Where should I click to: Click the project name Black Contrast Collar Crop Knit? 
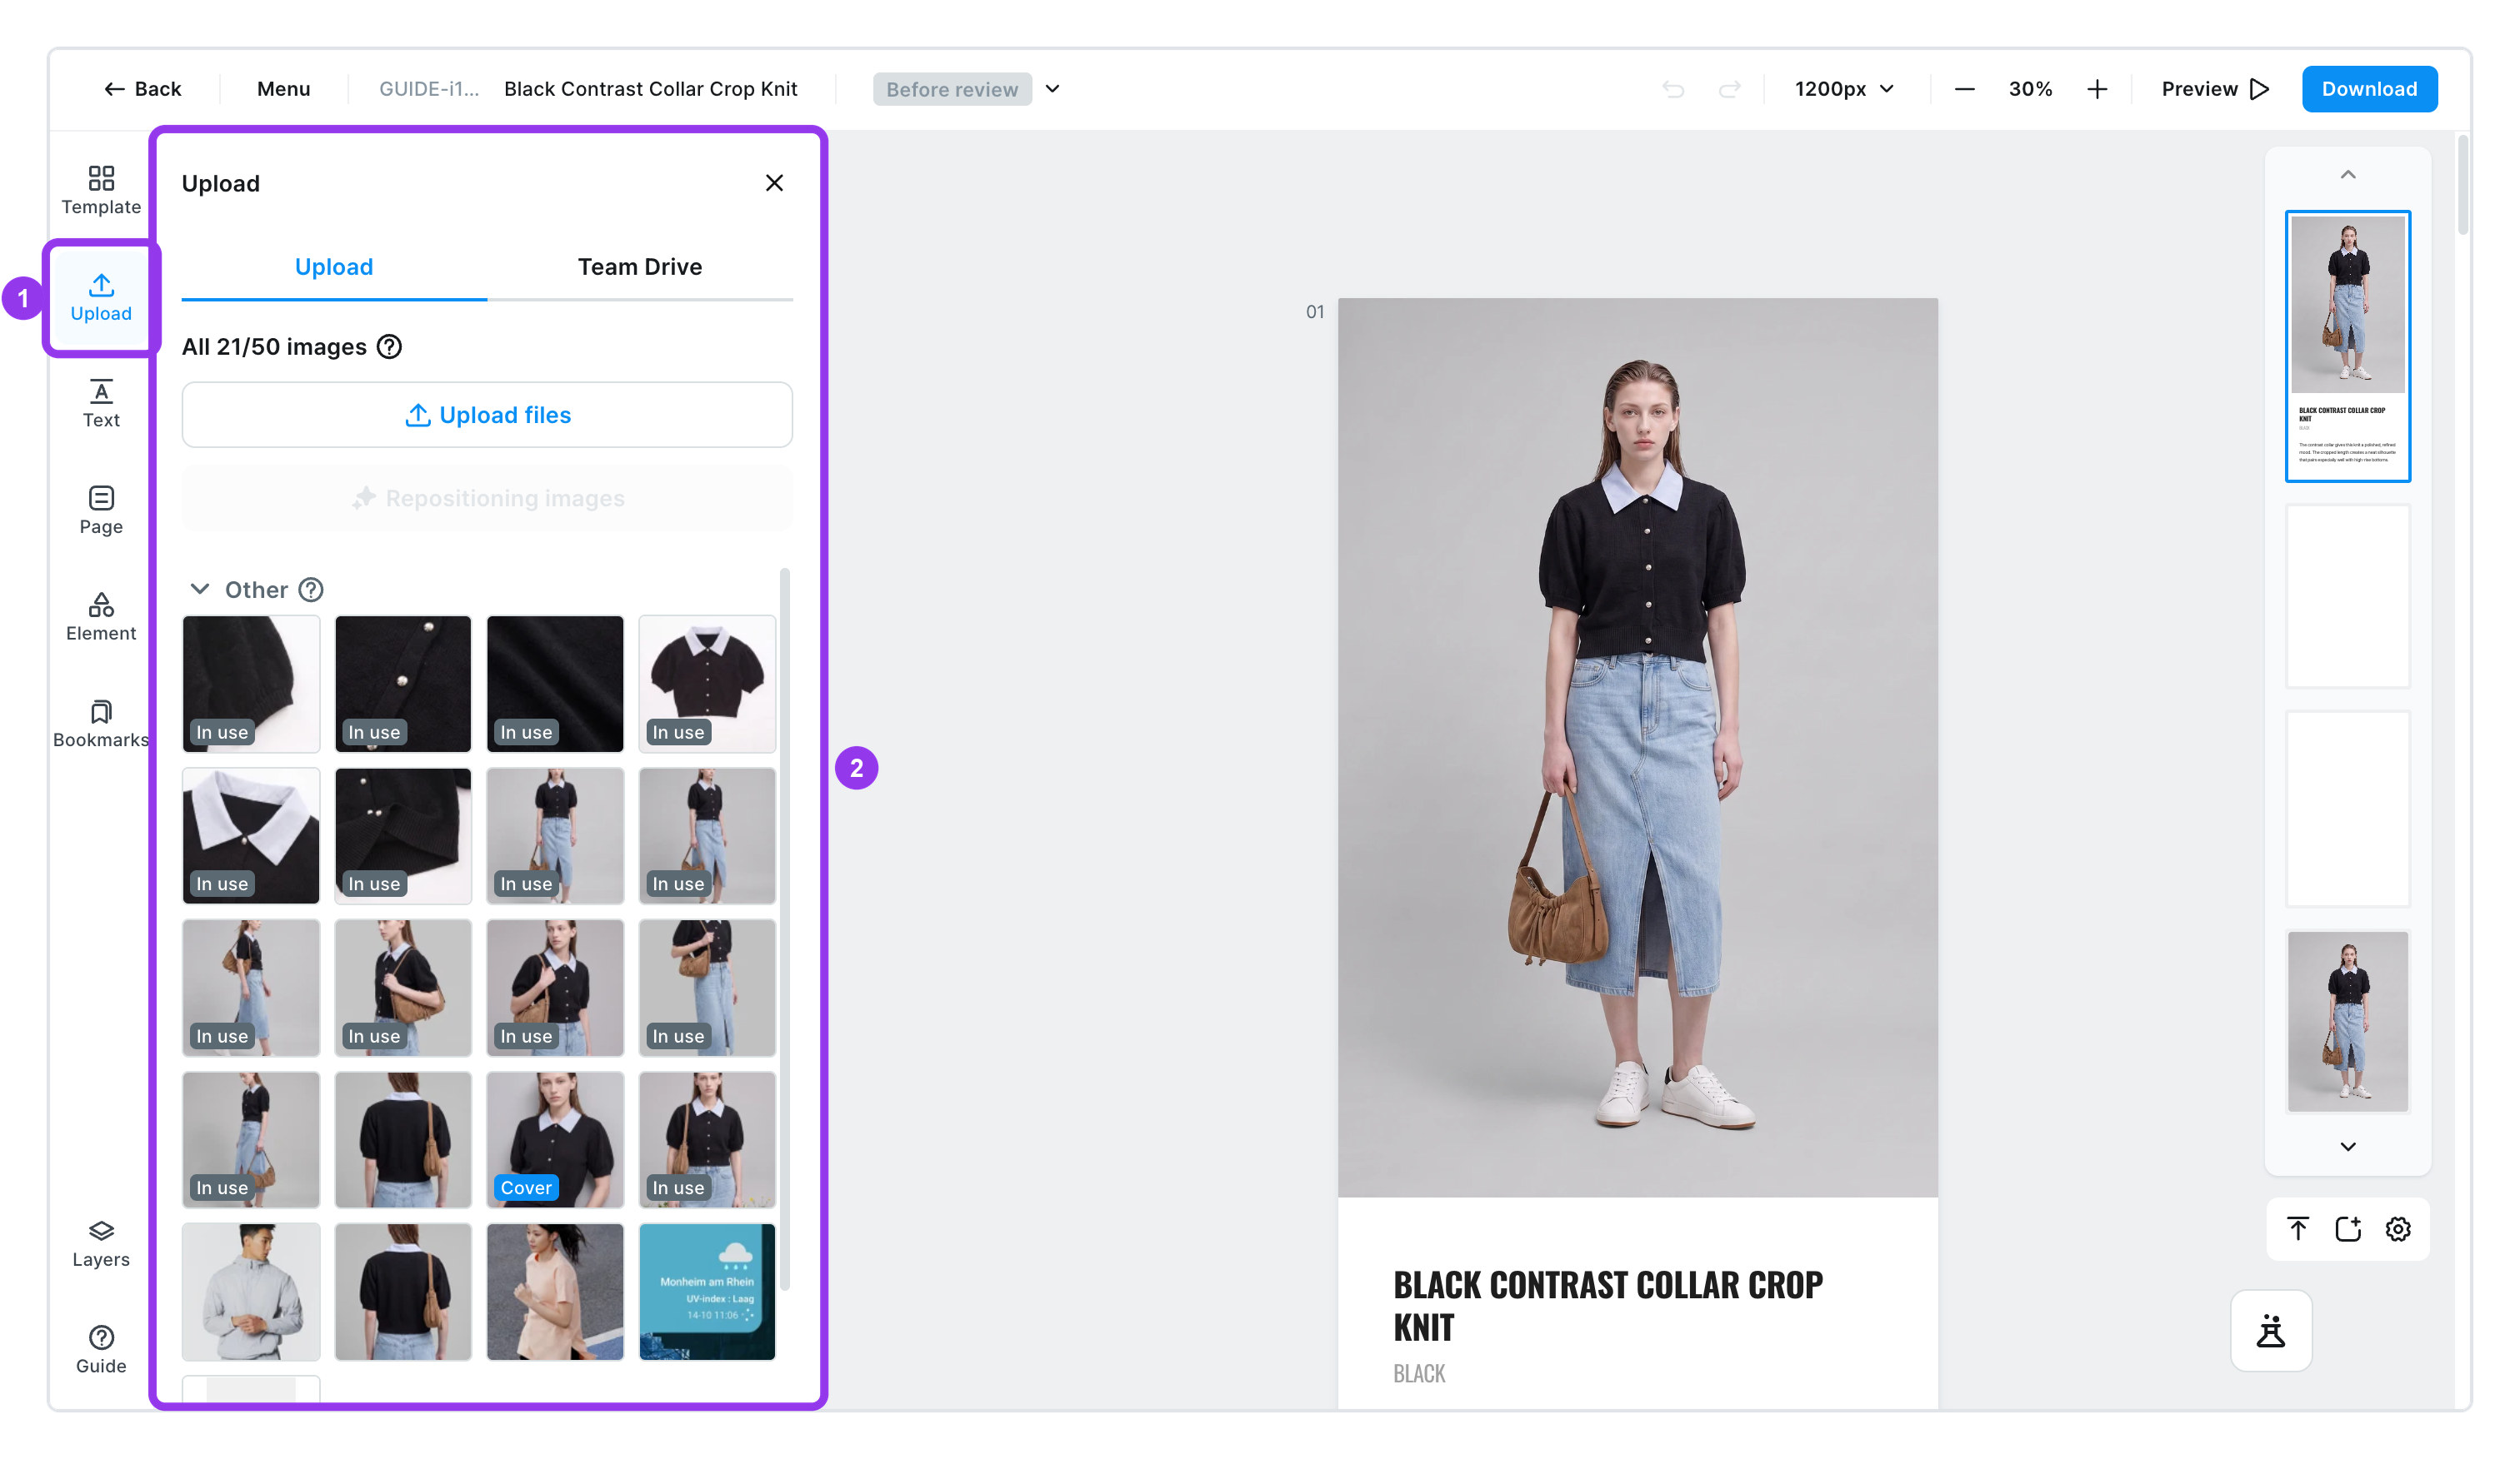(x=650, y=89)
